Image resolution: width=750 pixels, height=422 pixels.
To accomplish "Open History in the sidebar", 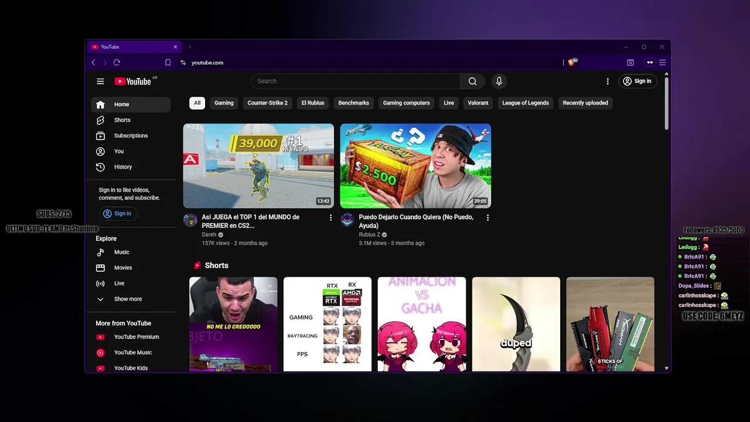I will (x=131, y=167).
